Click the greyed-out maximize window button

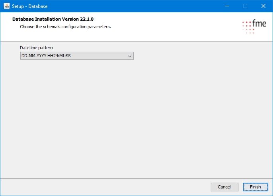pyautogui.click(x=245, y=6)
